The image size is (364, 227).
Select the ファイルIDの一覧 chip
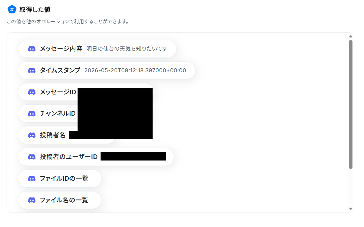pos(60,179)
